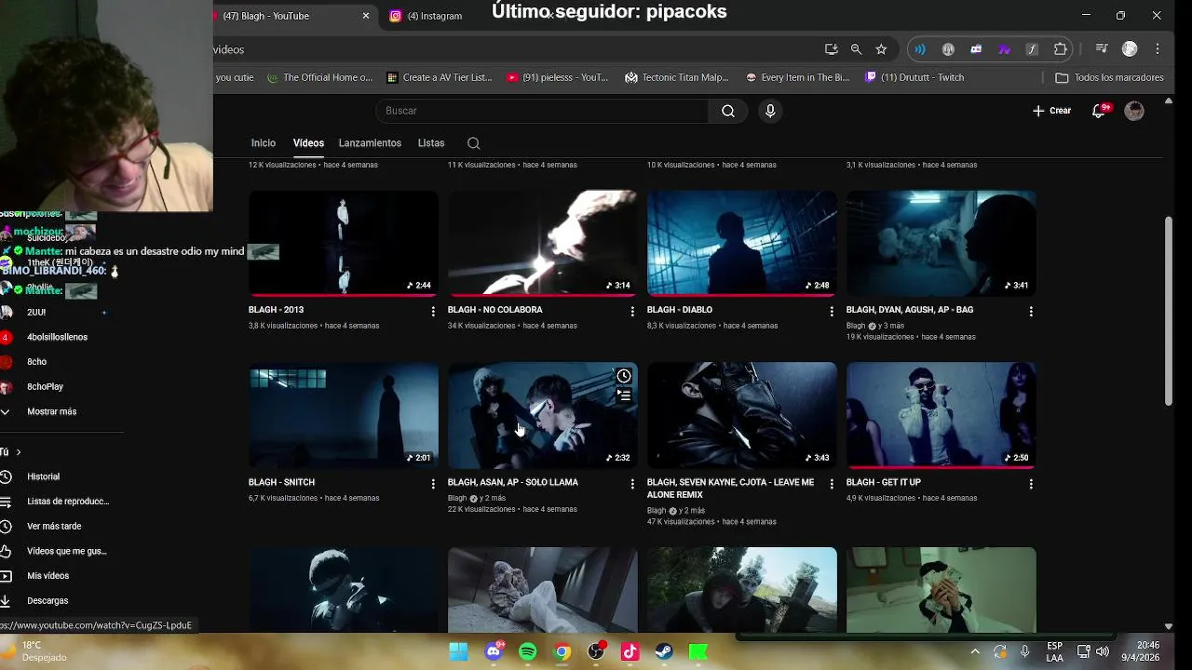Click the blue sound-wave extension icon

pos(920,49)
